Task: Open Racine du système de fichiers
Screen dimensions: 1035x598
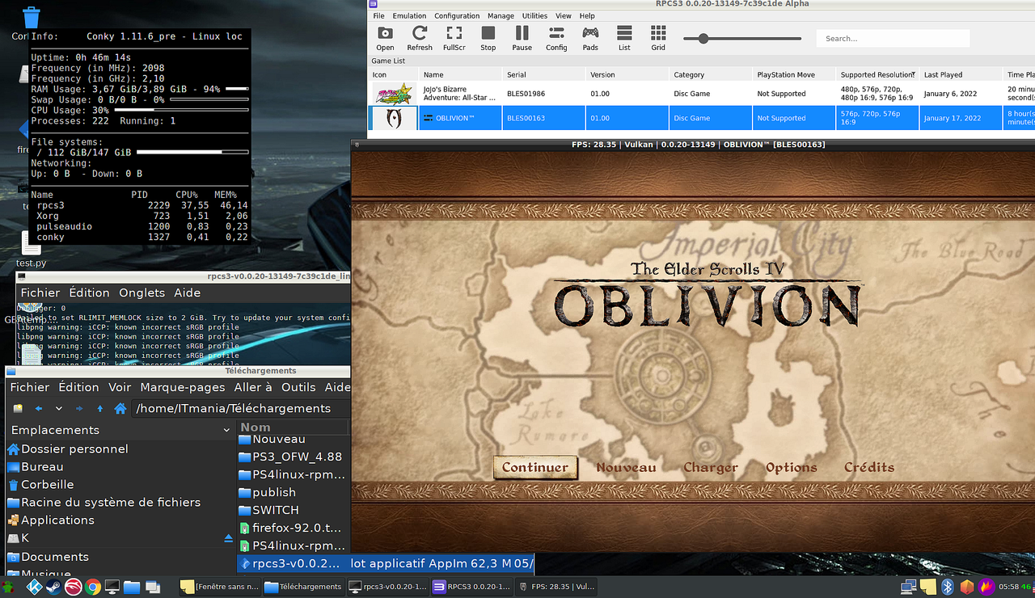Action: pos(103,502)
